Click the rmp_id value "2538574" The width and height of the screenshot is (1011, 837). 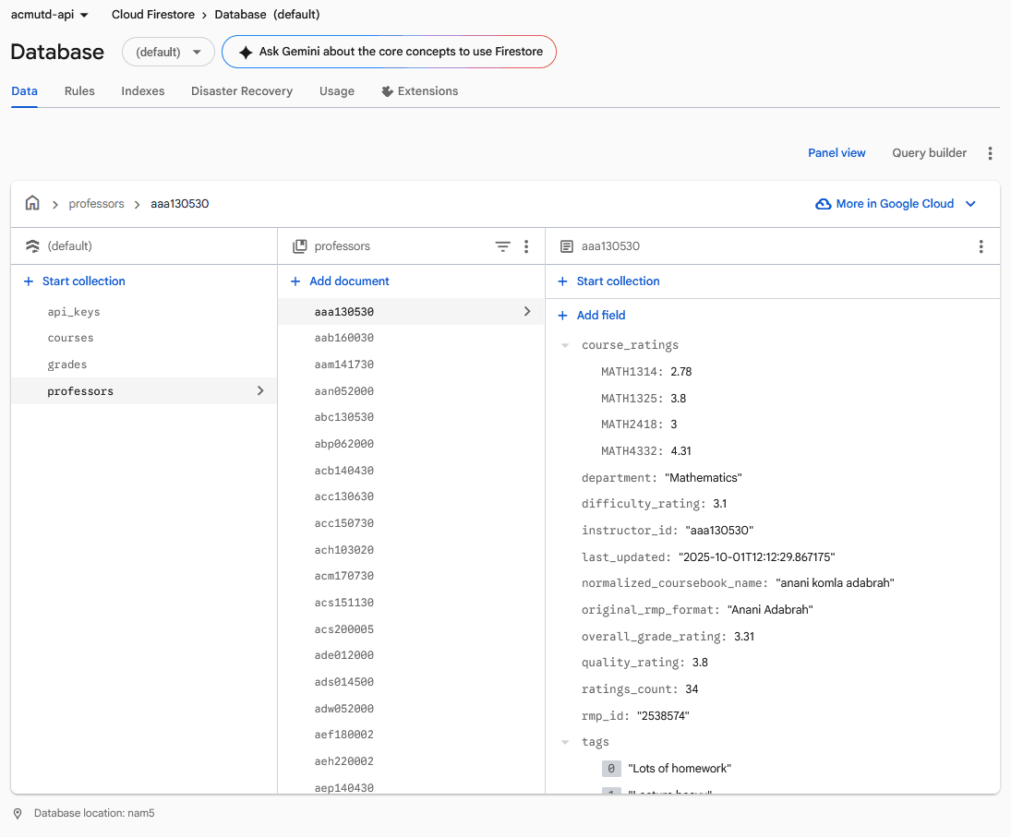click(x=663, y=716)
